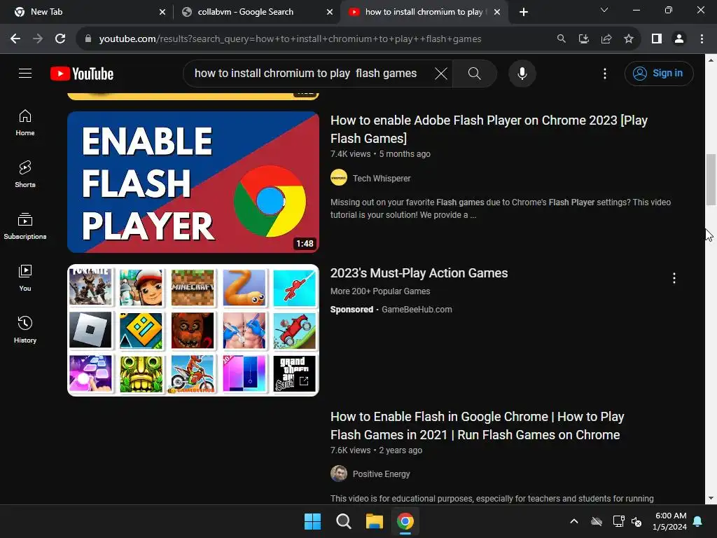Close the collabvm Google Search tab
This screenshot has width=717, height=538.
(330, 12)
